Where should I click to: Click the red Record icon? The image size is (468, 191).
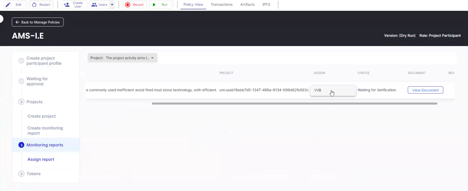[128, 5]
